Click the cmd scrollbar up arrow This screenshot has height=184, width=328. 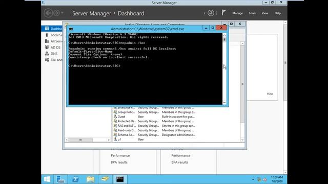224,35
